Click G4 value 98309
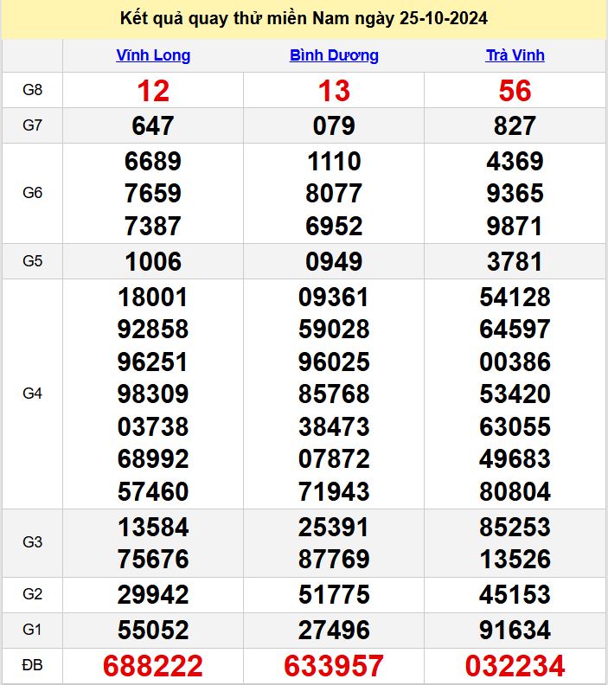This screenshot has width=608, height=685. tap(153, 394)
